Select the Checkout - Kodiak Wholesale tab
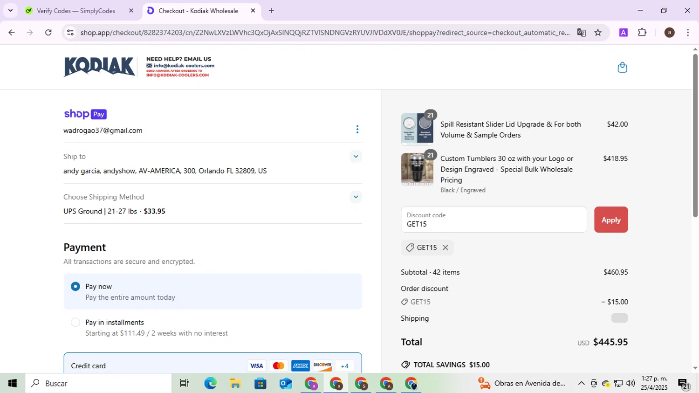699x393 pixels. (x=198, y=11)
